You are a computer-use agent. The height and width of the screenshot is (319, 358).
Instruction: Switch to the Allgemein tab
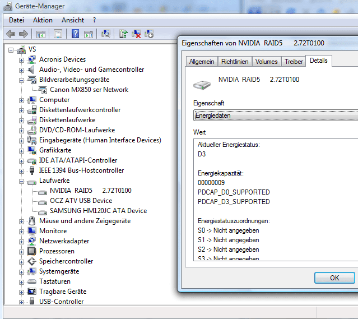pos(202,62)
